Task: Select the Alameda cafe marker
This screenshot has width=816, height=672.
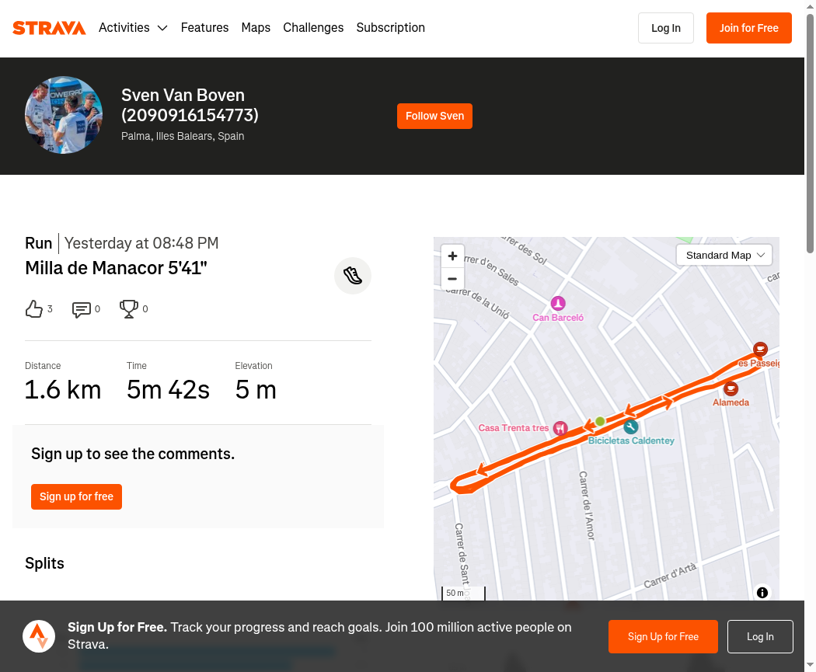Action: (x=731, y=388)
